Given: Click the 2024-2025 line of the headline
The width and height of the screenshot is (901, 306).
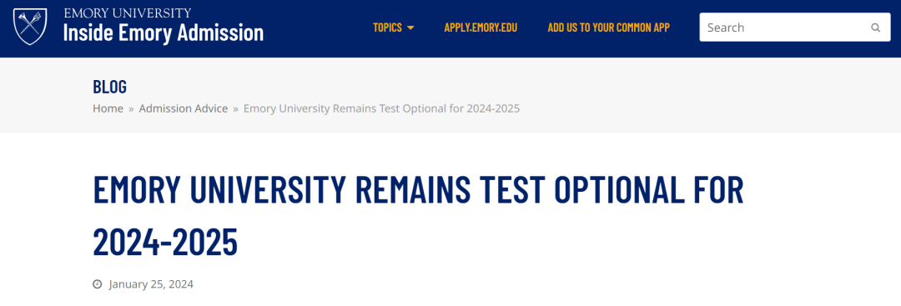Looking at the screenshot, I should click(165, 242).
